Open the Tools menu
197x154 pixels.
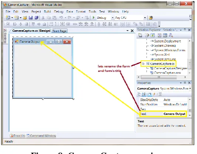[92, 11]
